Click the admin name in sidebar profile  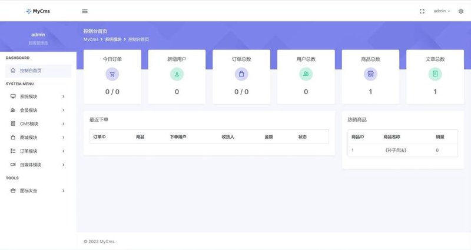[38, 35]
